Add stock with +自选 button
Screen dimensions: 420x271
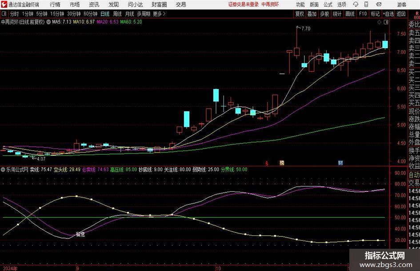tap(388, 14)
